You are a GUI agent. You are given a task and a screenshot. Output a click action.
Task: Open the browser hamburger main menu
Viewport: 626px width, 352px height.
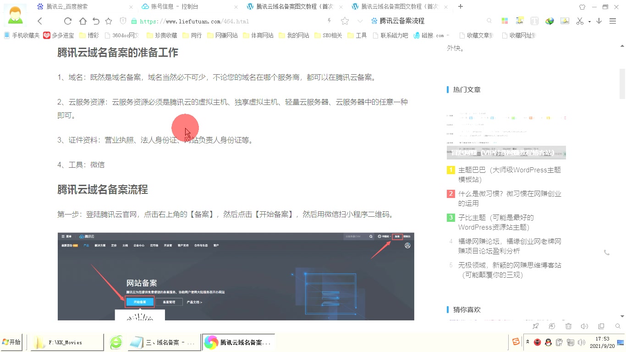tap(613, 21)
